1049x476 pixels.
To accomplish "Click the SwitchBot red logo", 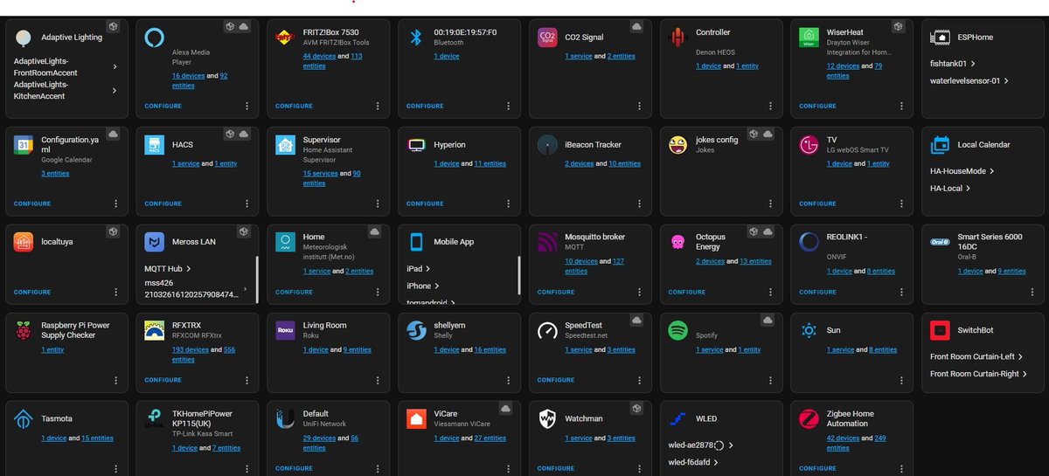I will click(x=941, y=330).
